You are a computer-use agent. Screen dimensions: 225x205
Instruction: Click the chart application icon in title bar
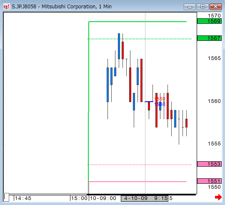point(6,7)
